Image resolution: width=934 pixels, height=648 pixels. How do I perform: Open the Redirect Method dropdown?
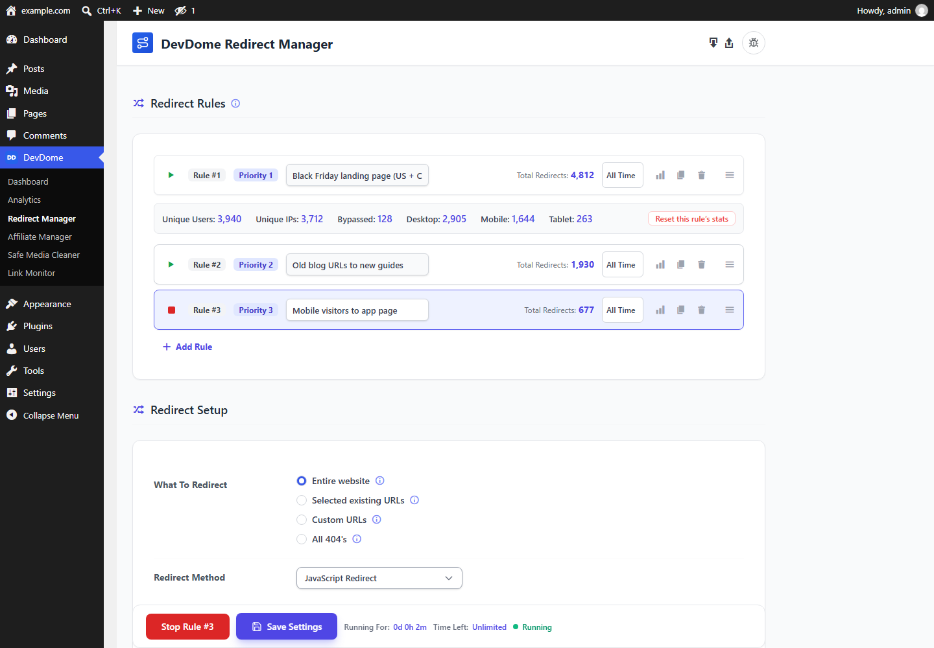coord(379,578)
